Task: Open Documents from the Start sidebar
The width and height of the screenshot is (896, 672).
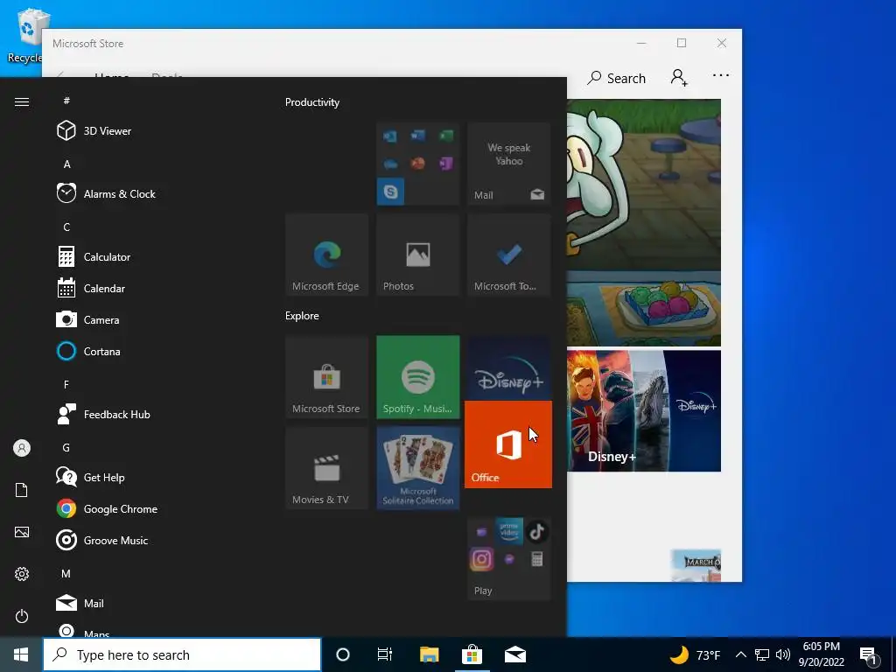Action: click(x=22, y=490)
